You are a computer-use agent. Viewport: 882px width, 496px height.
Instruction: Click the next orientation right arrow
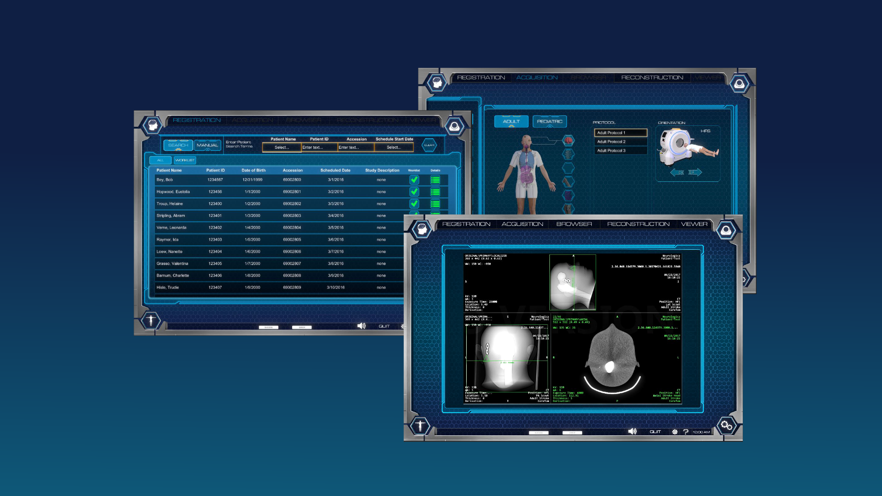tap(695, 173)
